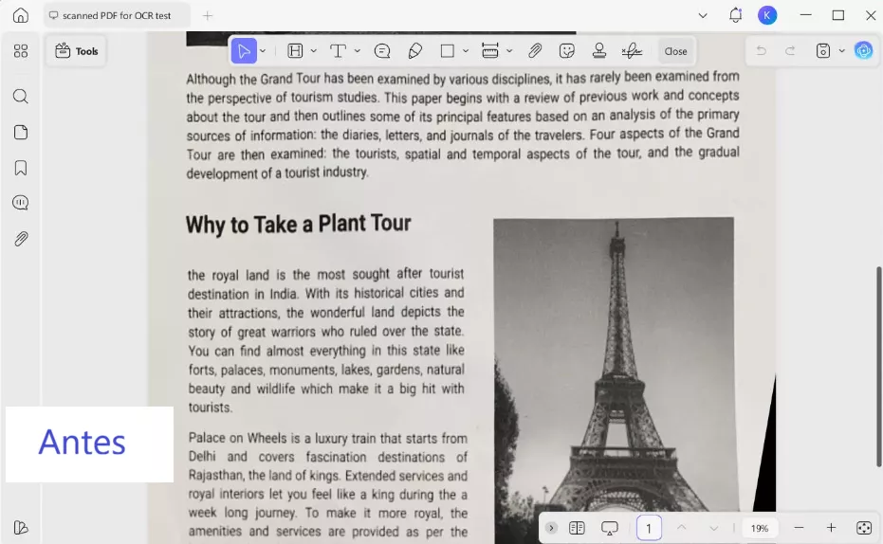
Task: Zoom in with the plus button
Action: [x=831, y=528]
